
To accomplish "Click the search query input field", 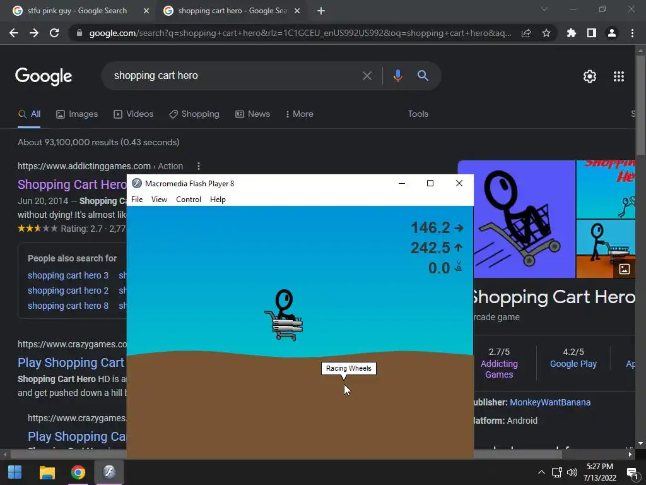I will [x=235, y=76].
